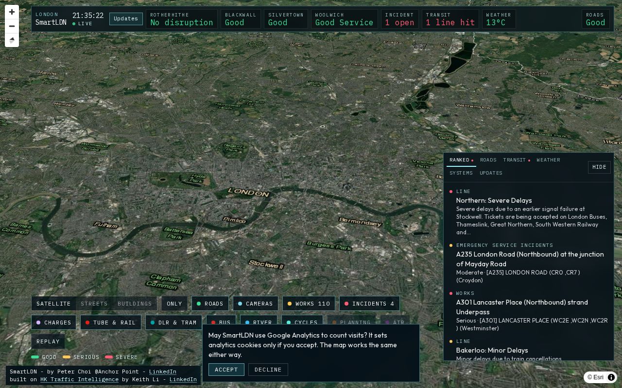
Task: Click the Roads Good status tile
Action: click(595, 19)
